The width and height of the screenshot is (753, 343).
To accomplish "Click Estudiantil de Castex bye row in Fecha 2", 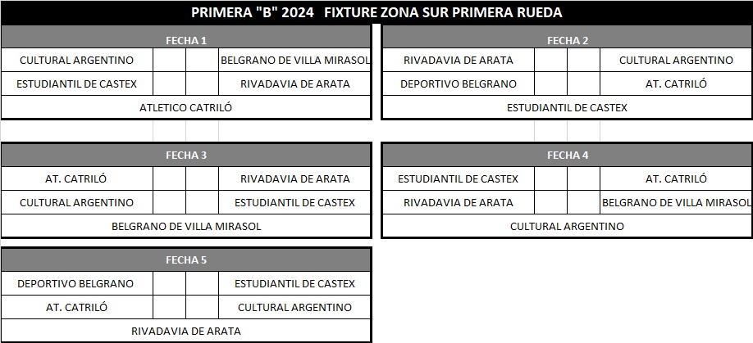I will click(567, 107).
